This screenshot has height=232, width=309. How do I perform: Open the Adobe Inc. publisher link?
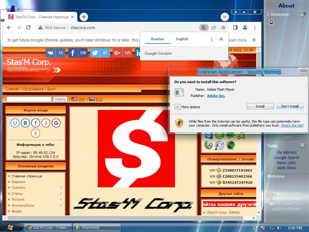coord(216,96)
